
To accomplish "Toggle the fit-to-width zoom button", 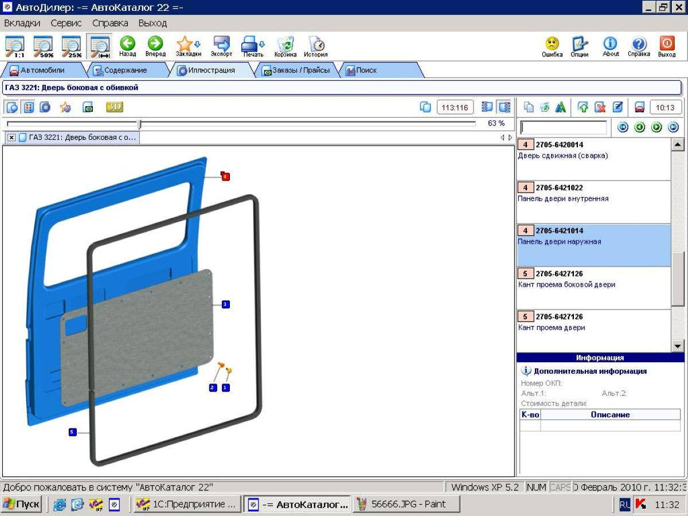I will [x=100, y=46].
